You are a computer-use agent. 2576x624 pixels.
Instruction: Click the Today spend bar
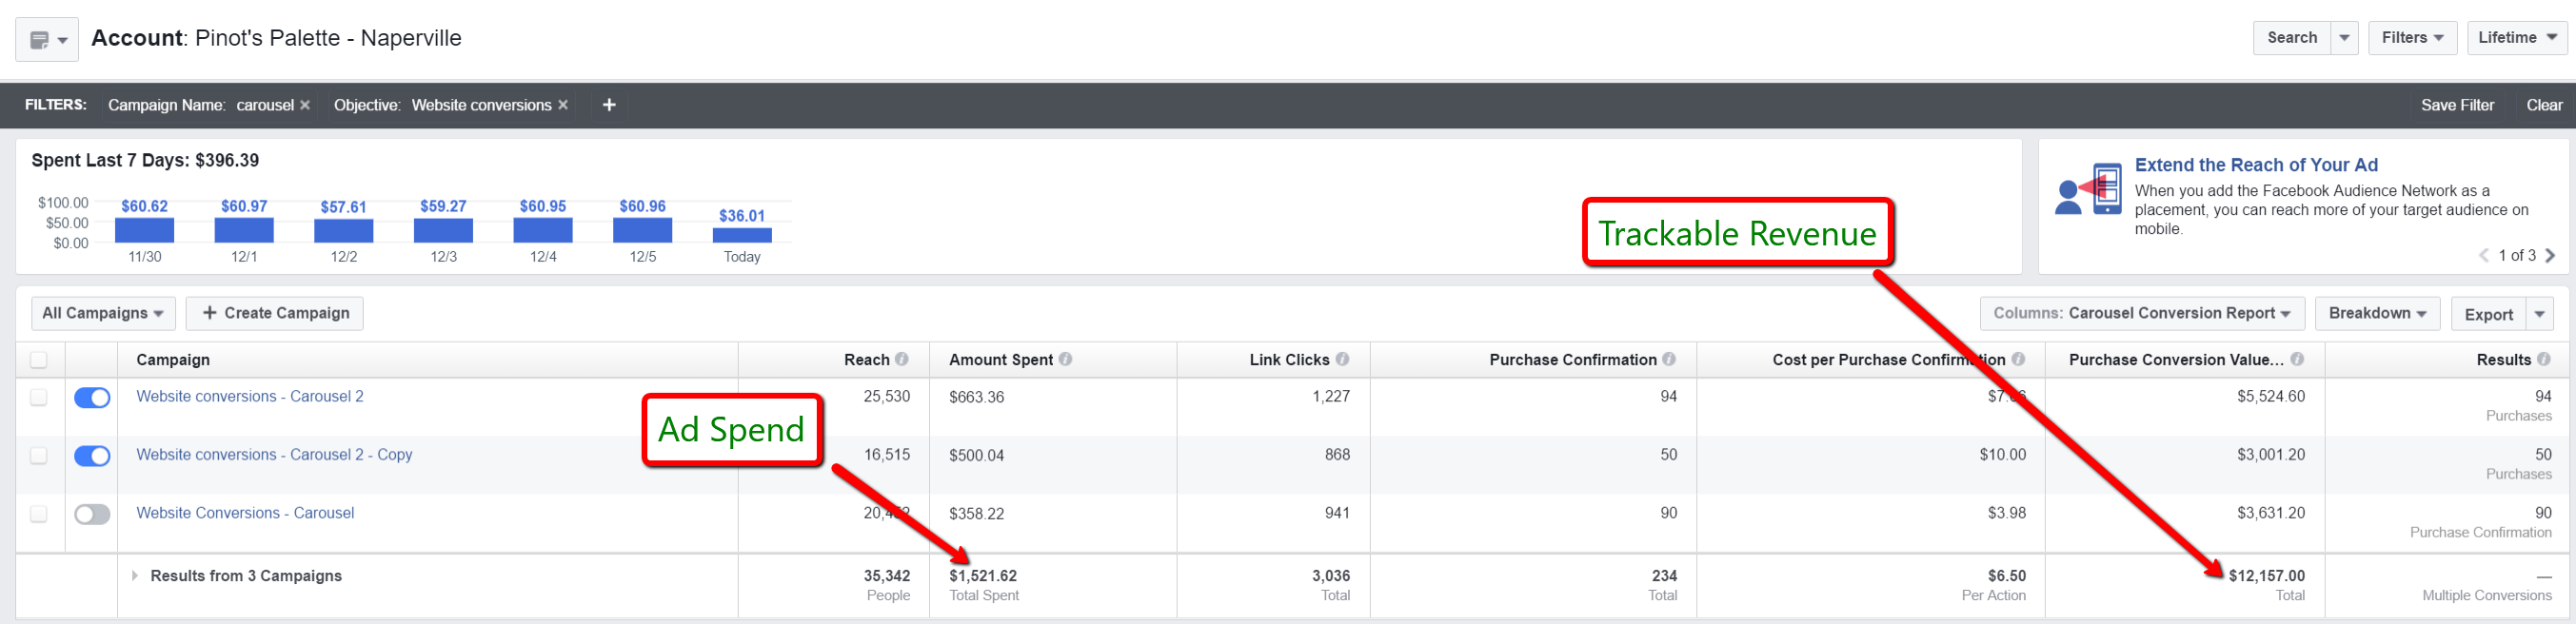[x=742, y=235]
